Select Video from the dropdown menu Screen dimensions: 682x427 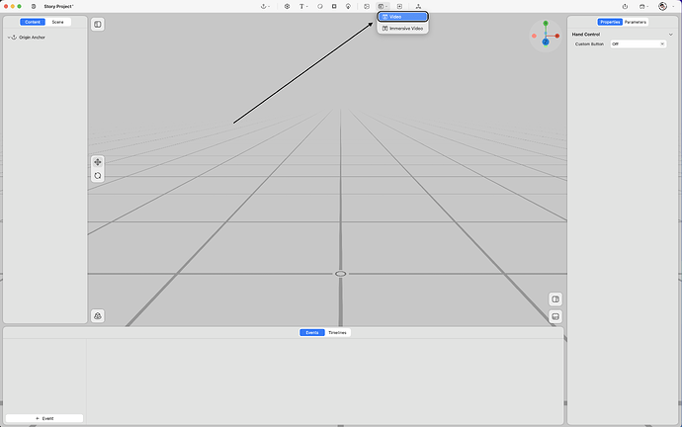click(402, 17)
